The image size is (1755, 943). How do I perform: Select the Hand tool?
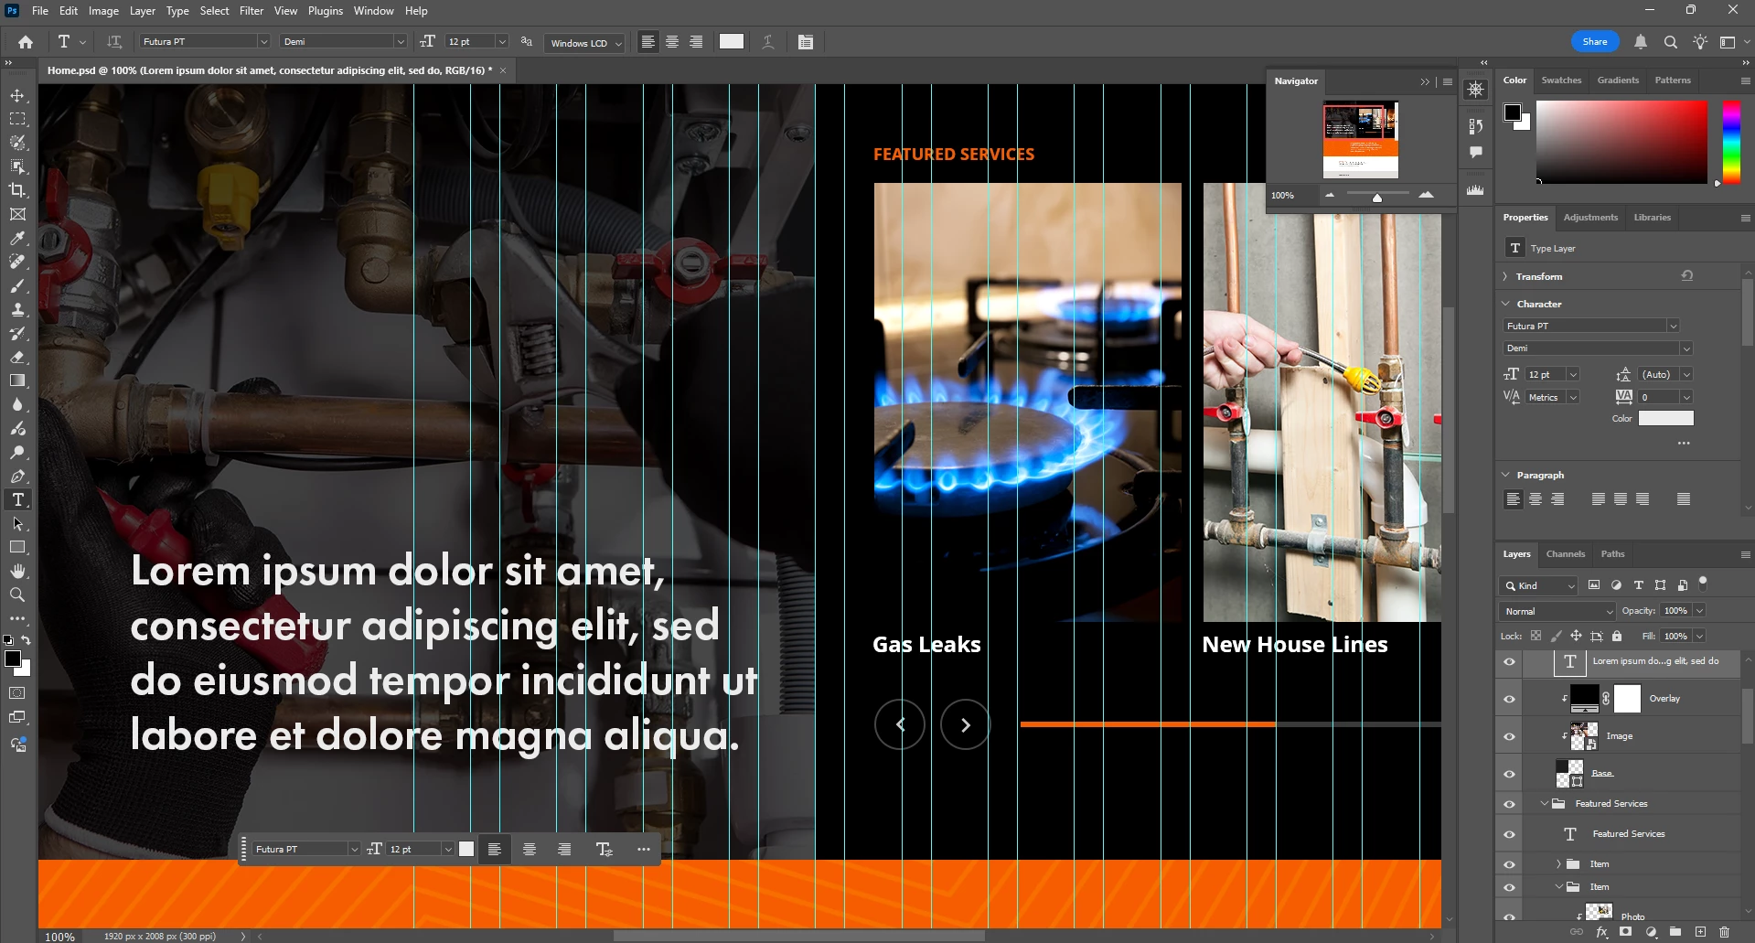pyautogui.click(x=17, y=571)
